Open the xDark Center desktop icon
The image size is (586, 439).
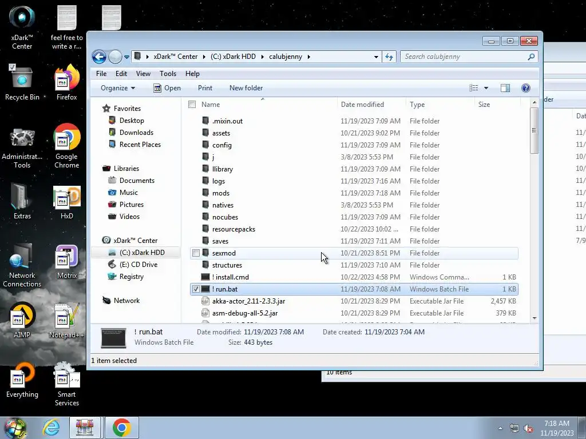click(x=22, y=28)
